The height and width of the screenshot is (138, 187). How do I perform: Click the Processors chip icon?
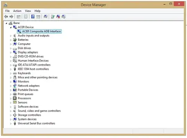pyautogui.click(x=15, y=98)
